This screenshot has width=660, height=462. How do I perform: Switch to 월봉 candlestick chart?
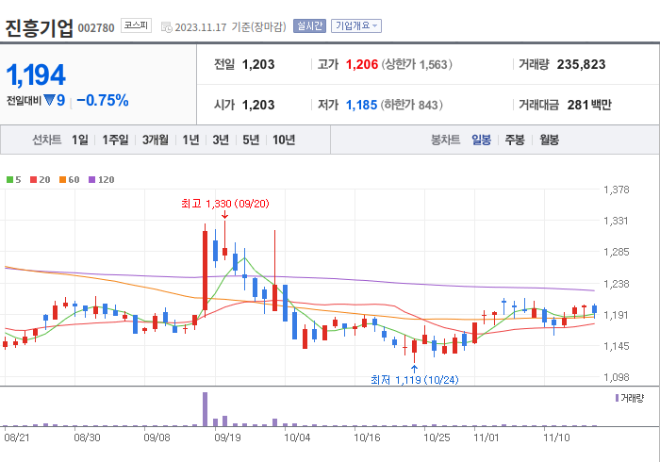click(550, 140)
